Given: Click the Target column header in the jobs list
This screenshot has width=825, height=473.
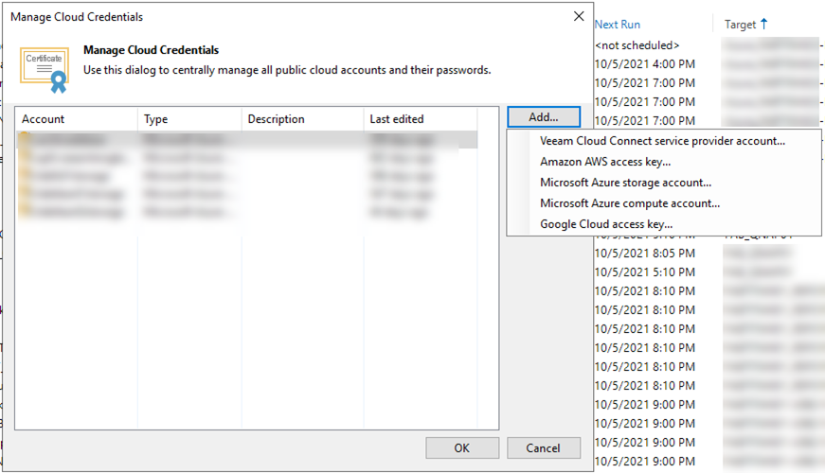Looking at the screenshot, I should 740,25.
